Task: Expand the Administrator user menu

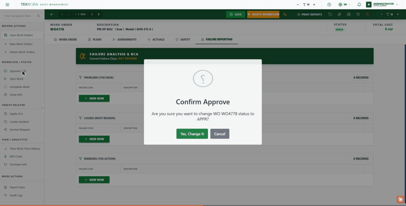Action: coord(382,4)
